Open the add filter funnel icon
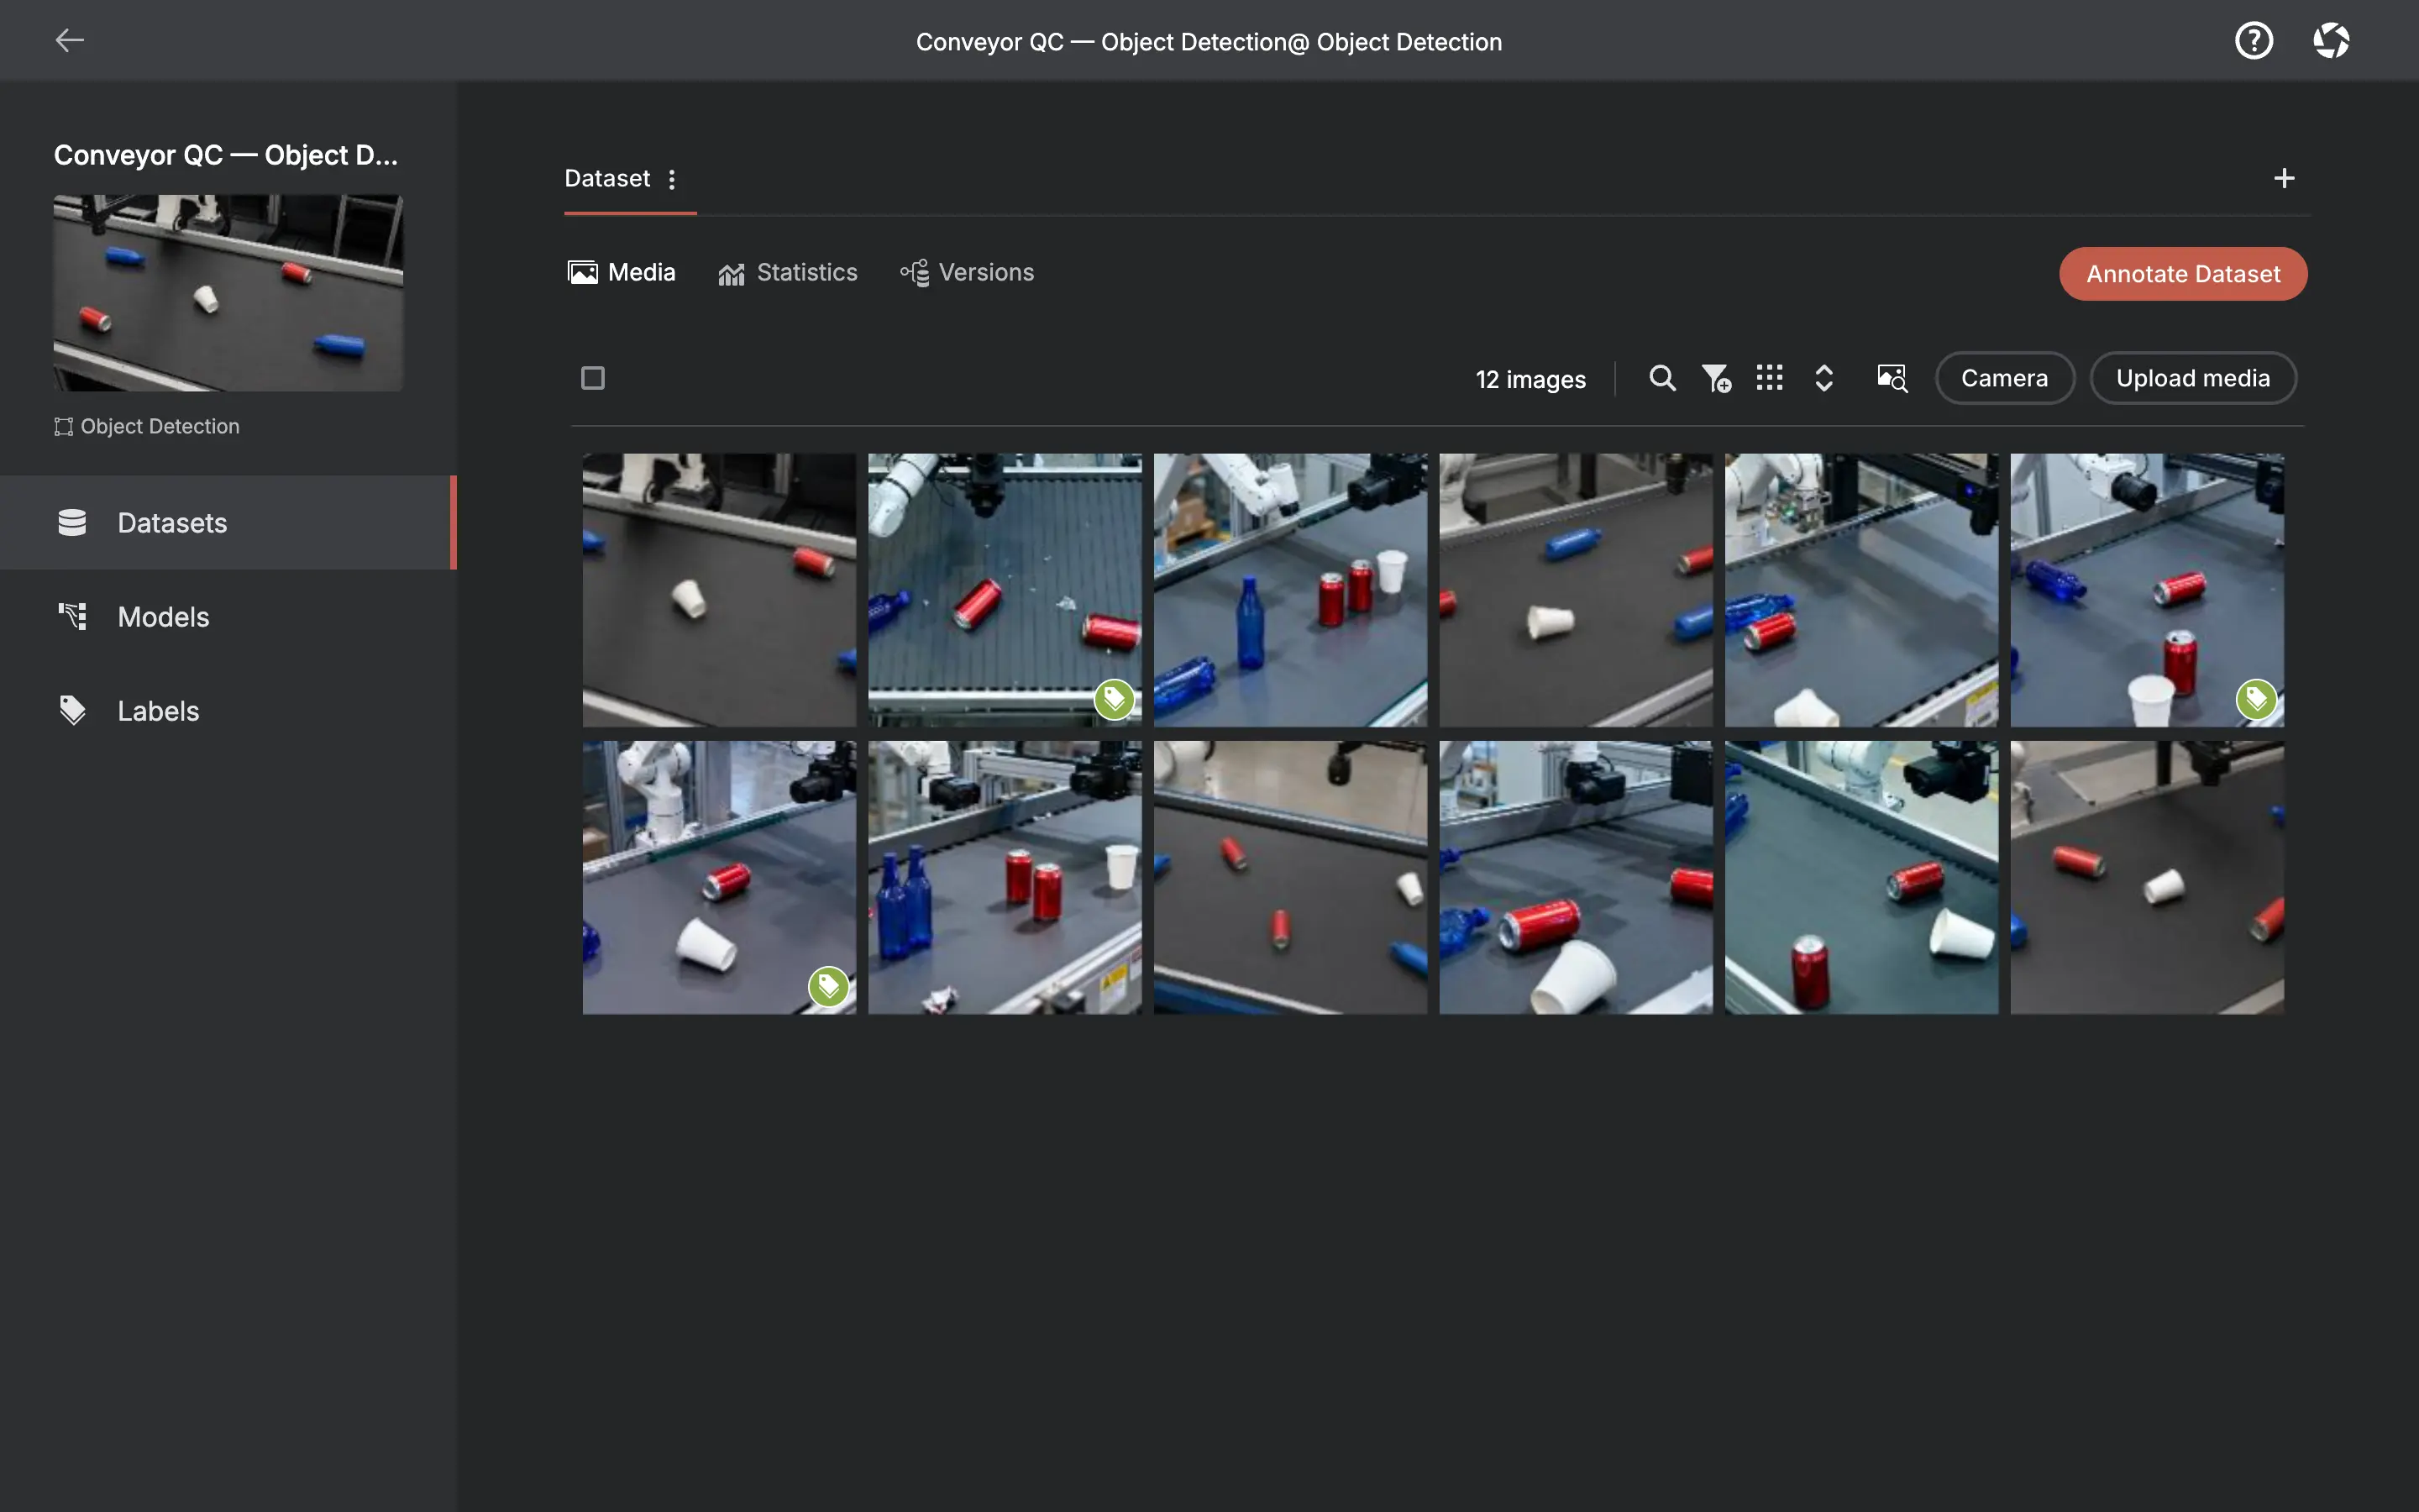 point(1716,378)
